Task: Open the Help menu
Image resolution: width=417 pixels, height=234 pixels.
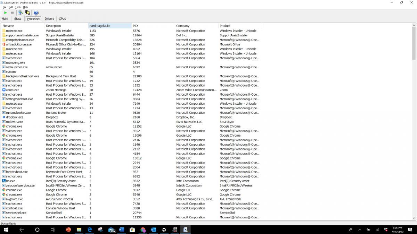Action: point(25,7)
